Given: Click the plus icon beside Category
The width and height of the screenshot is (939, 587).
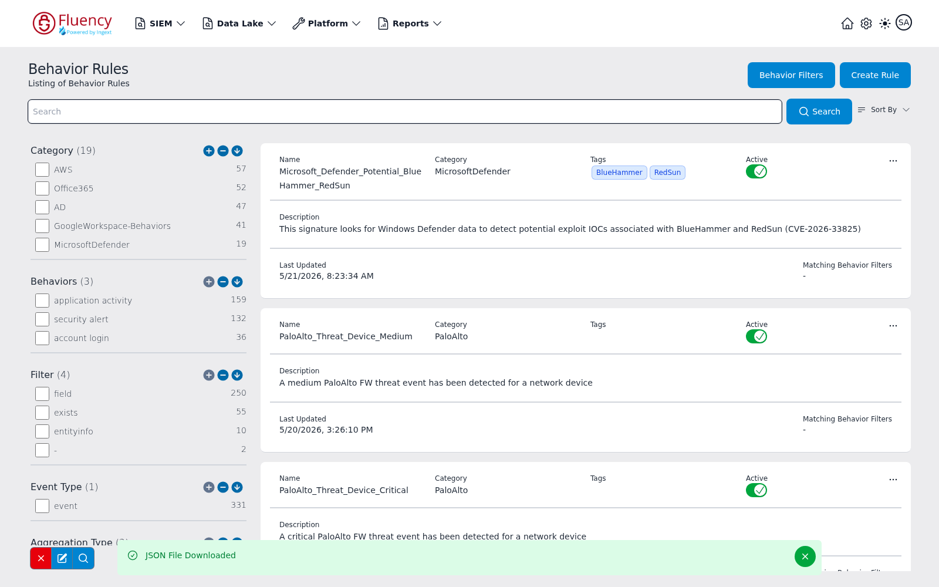Looking at the screenshot, I should 209,151.
